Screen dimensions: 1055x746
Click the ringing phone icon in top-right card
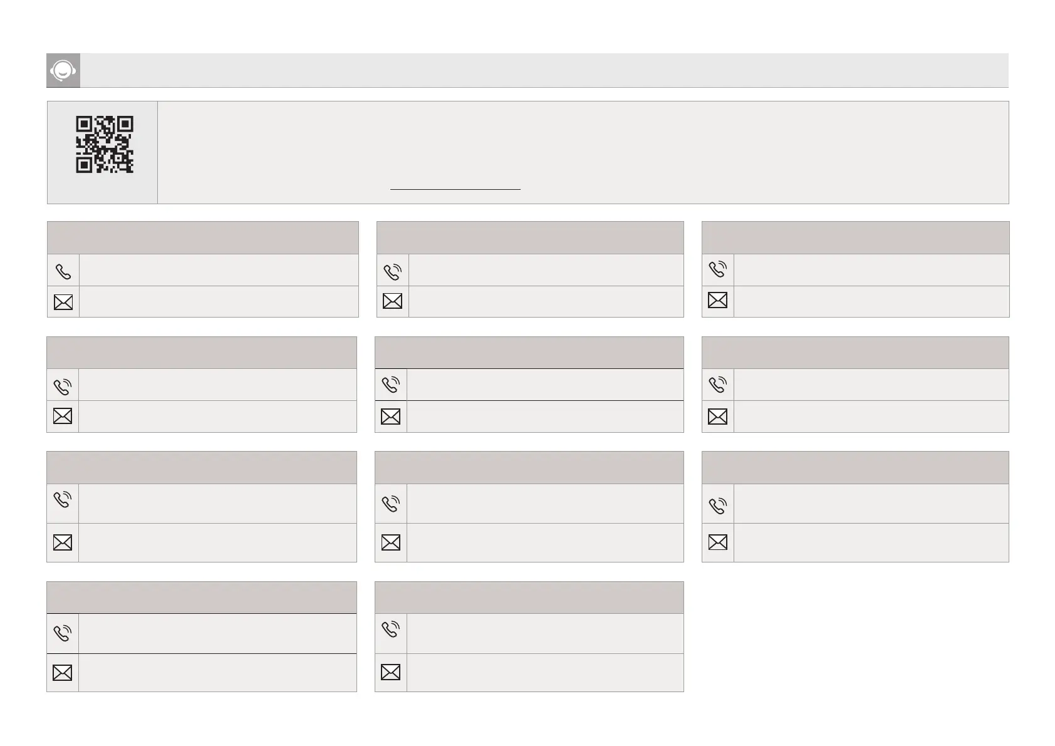[x=718, y=270]
